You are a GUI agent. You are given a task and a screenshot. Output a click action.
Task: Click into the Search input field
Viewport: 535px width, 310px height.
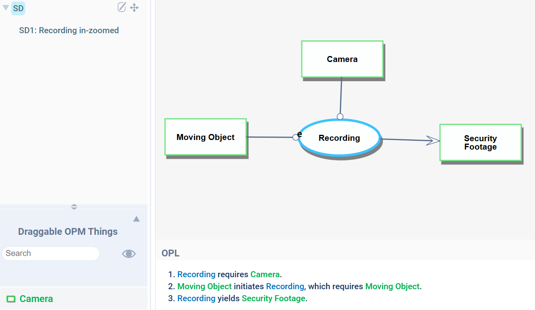click(50, 254)
